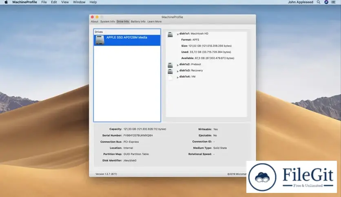
Task: Click the /dev/disk0 disk identifier
Action: (x=130, y=160)
